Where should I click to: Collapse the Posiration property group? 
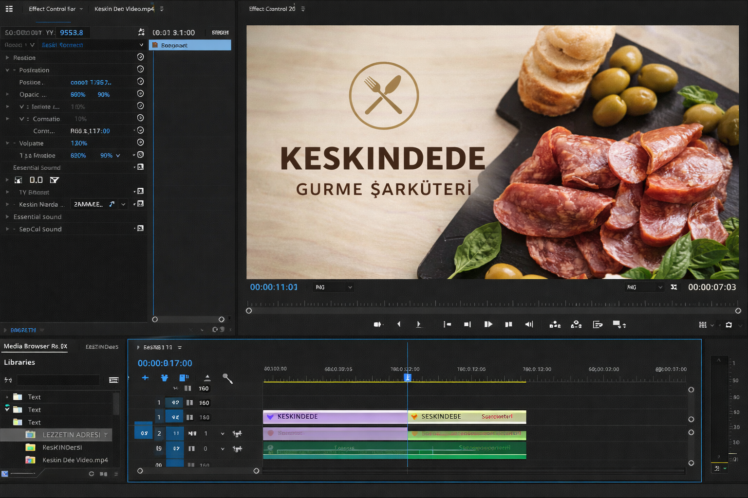click(7, 70)
